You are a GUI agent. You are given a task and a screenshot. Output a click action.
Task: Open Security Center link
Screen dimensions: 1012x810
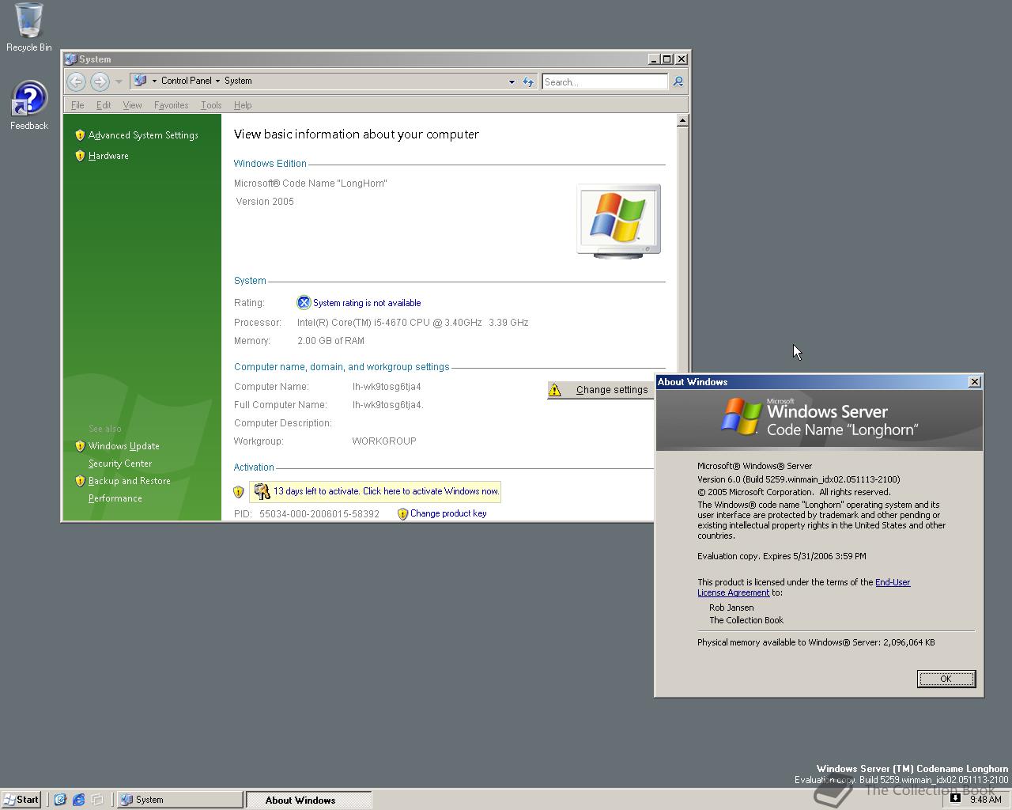[120, 464]
